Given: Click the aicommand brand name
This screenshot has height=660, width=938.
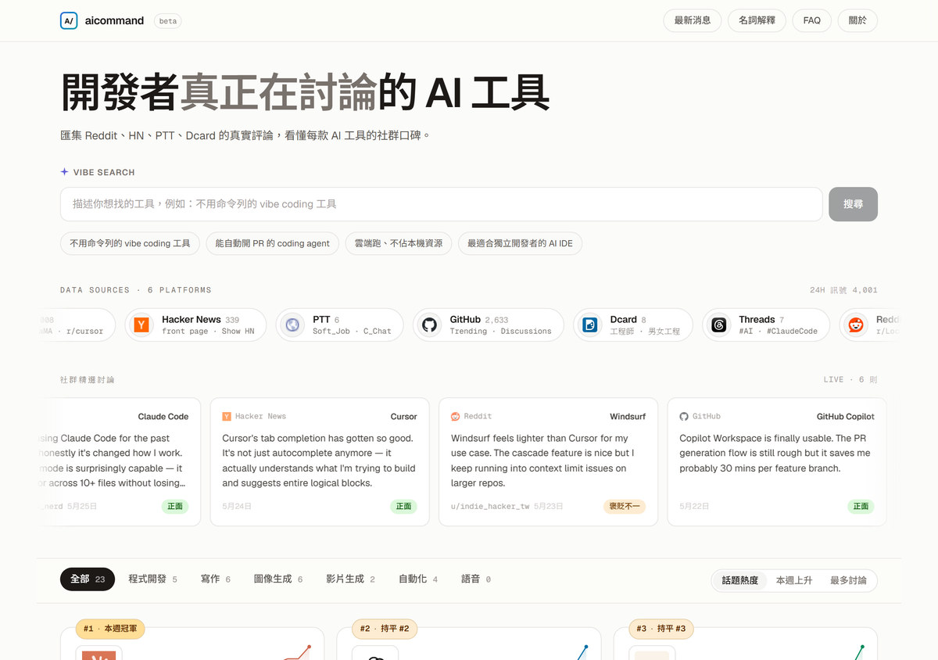Looking at the screenshot, I should pyautogui.click(x=114, y=21).
